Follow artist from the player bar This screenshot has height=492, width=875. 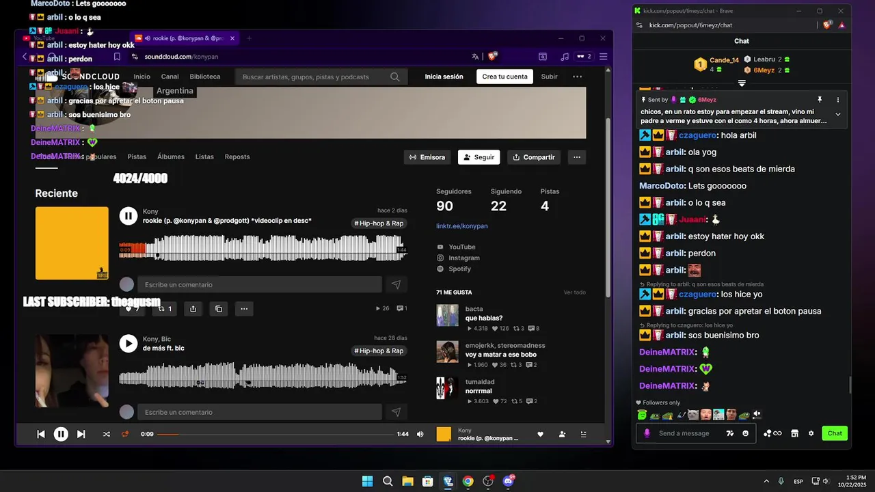562,434
